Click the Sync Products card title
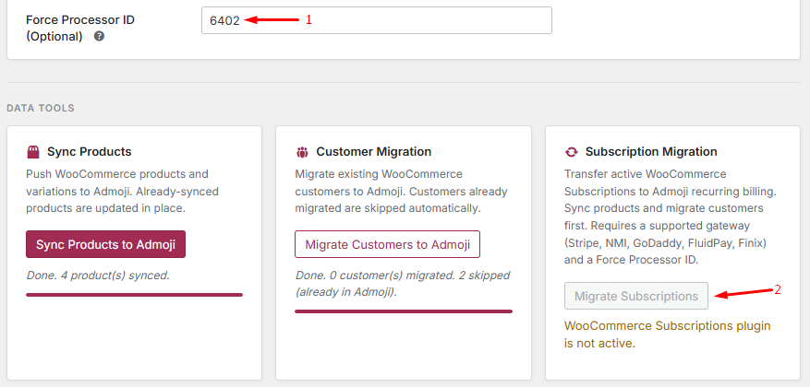810x387 pixels. [x=90, y=152]
